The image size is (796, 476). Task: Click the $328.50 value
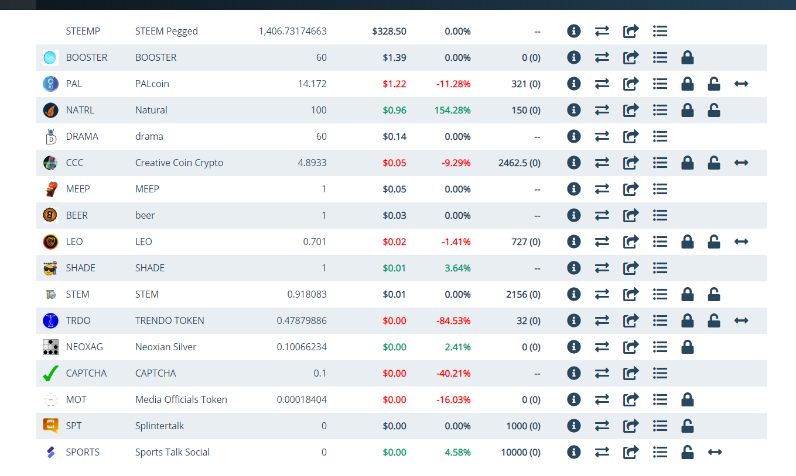(390, 31)
